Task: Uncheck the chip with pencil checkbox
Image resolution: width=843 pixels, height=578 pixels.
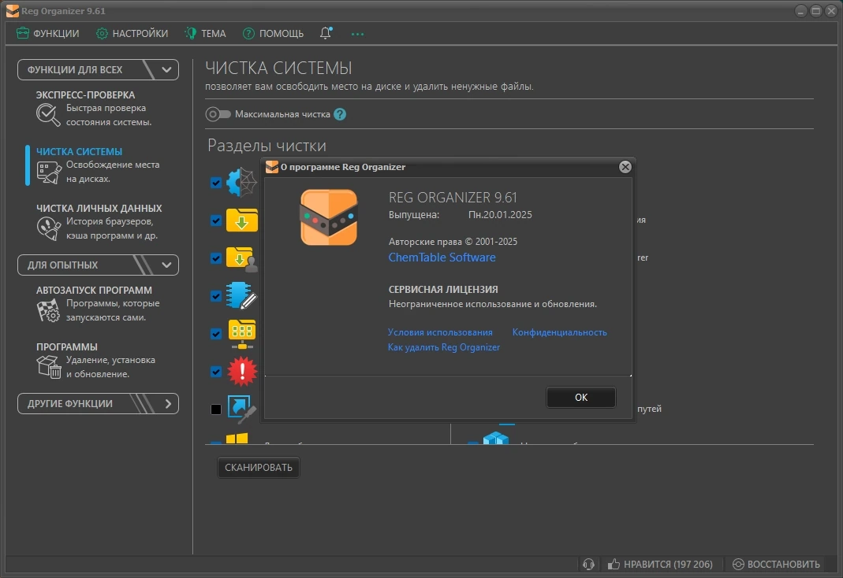Action: pyautogui.click(x=216, y=296)
